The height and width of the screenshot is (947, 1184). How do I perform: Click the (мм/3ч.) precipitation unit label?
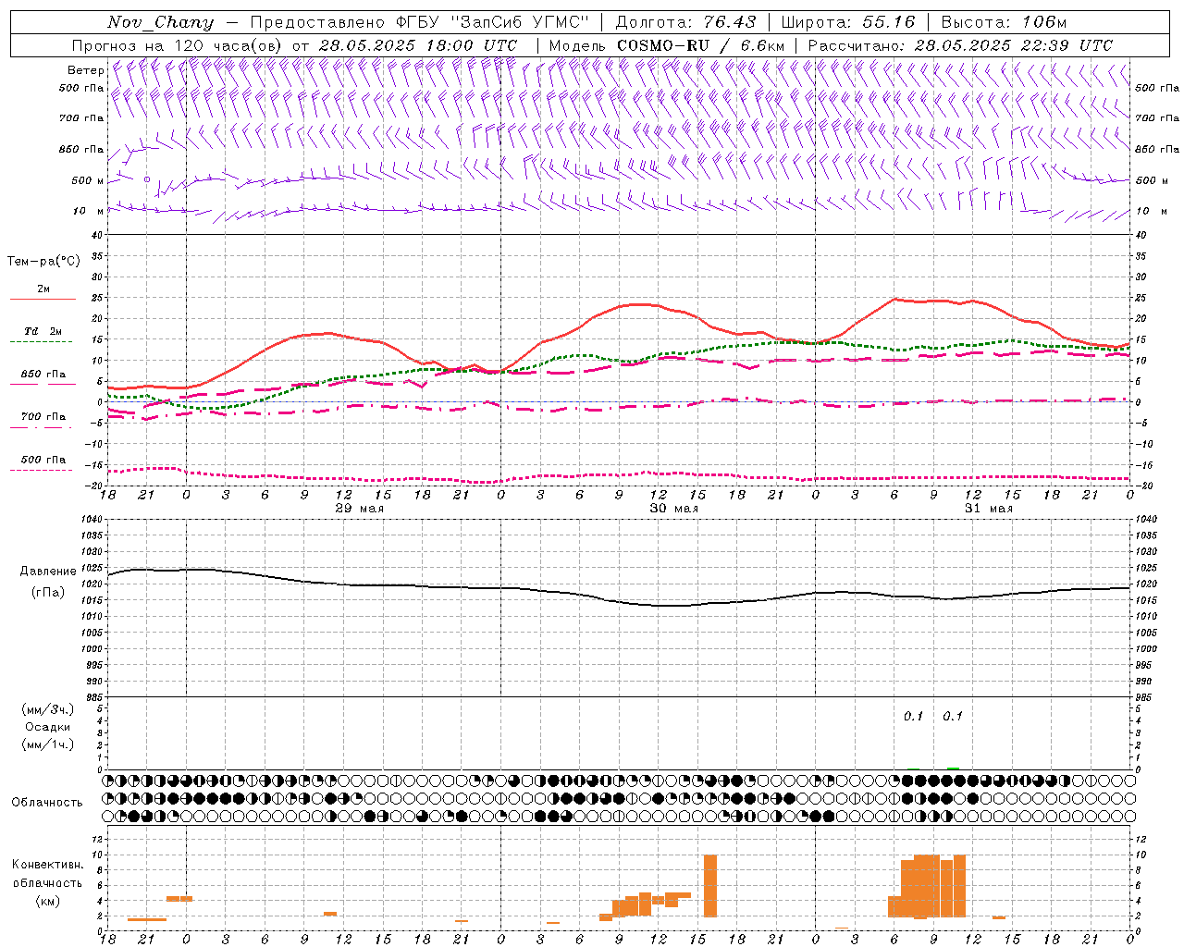(x=47, y=709)
